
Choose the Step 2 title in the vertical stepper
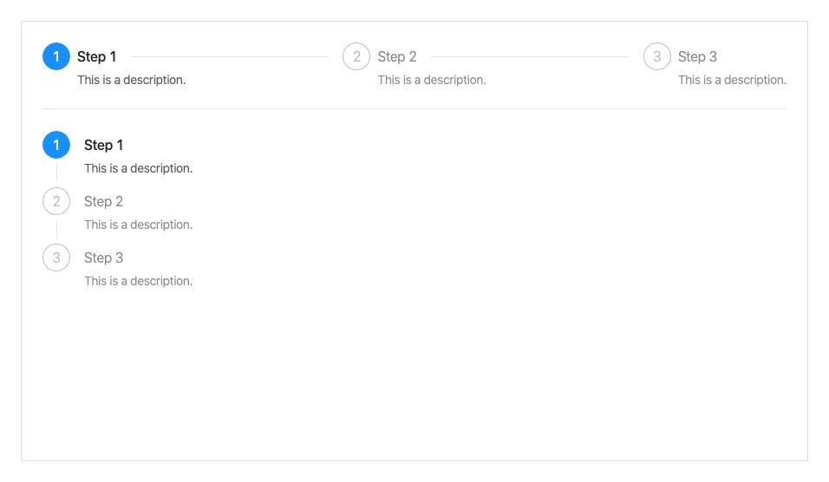104,202
